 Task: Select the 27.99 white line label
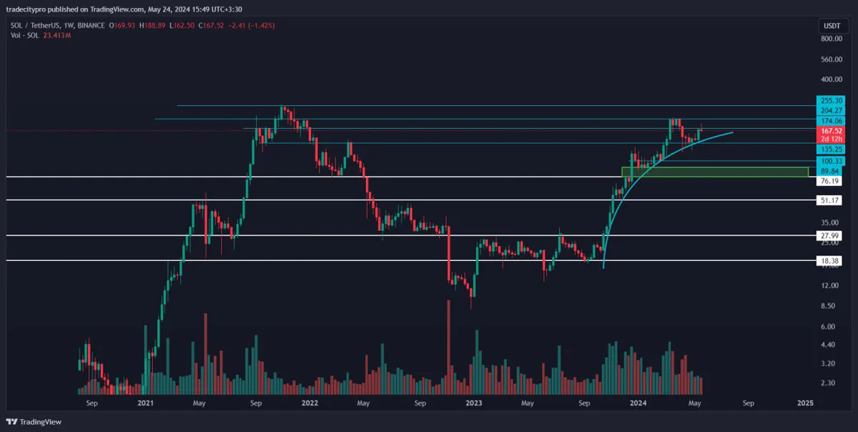coord(830,235)
